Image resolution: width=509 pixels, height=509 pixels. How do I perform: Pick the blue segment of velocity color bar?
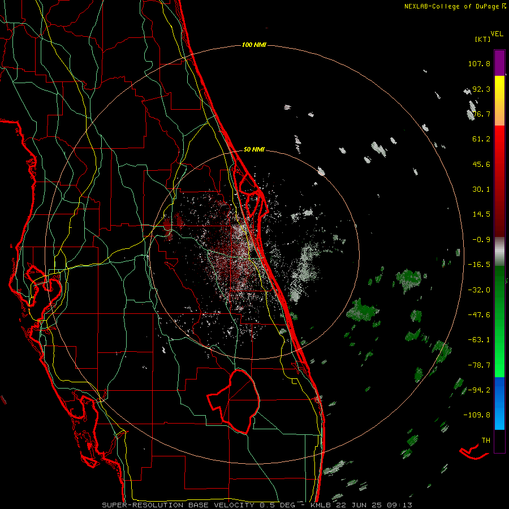point(499,403)
